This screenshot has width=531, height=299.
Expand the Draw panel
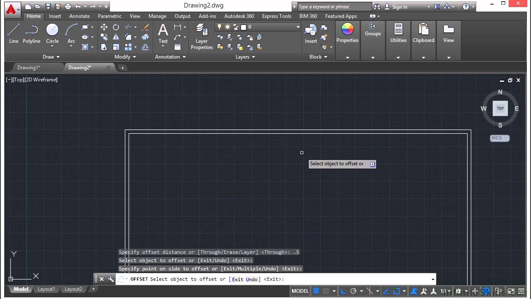[51, 57]
